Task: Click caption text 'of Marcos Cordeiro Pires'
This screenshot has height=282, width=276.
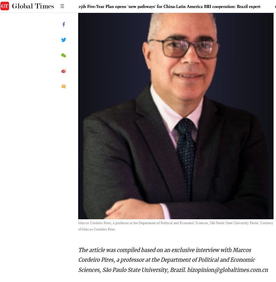Action: [x=97, y=229]
